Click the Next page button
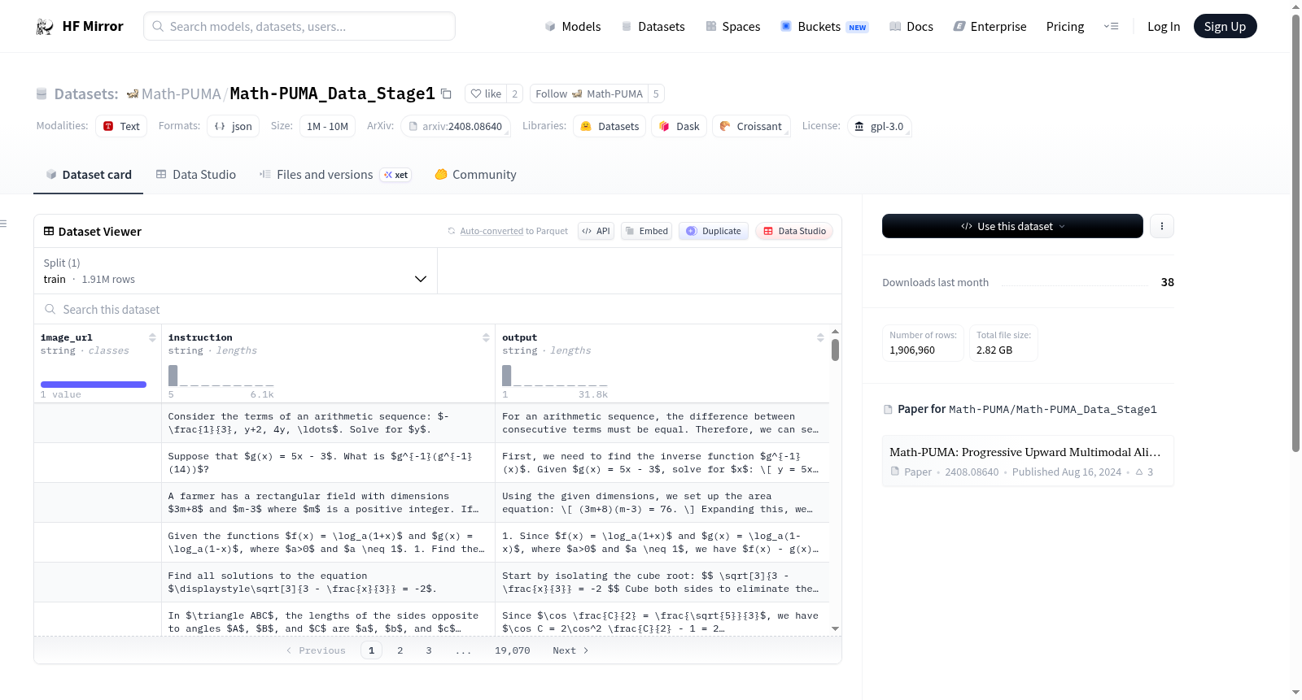1302x700 pixels. pyautogui.click(x=570, y=650)
